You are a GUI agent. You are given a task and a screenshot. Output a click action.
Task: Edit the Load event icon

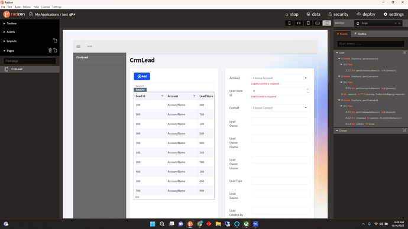pyautogui.click(x=404, y=53)
